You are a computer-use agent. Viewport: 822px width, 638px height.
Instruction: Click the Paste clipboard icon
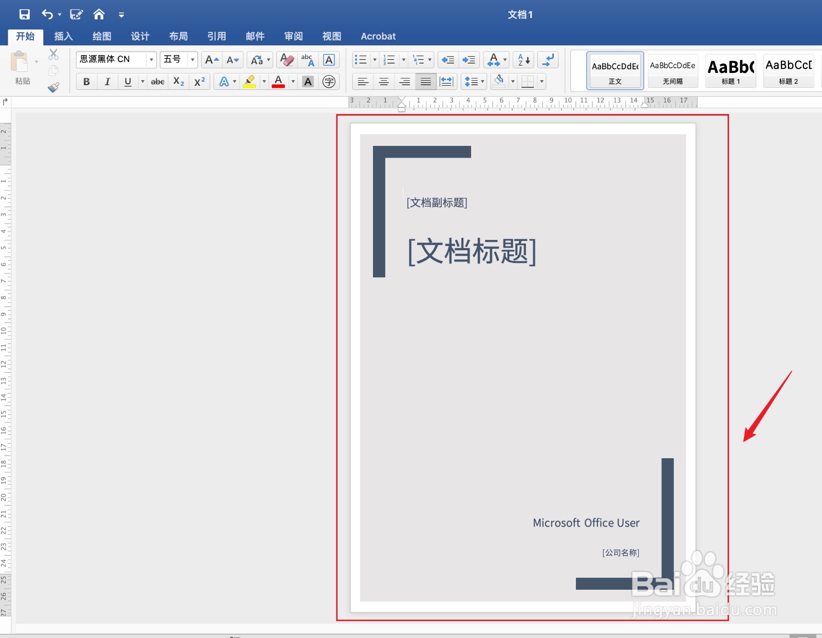(x=20, y=62)
